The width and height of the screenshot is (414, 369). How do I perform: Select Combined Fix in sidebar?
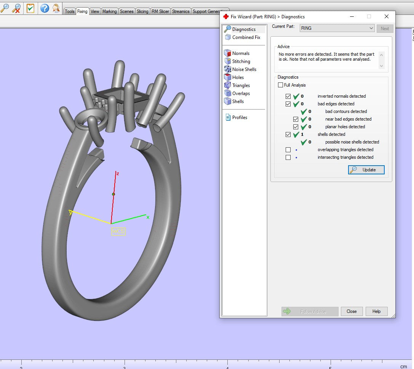pyautogui.click(x=246, y=37)
